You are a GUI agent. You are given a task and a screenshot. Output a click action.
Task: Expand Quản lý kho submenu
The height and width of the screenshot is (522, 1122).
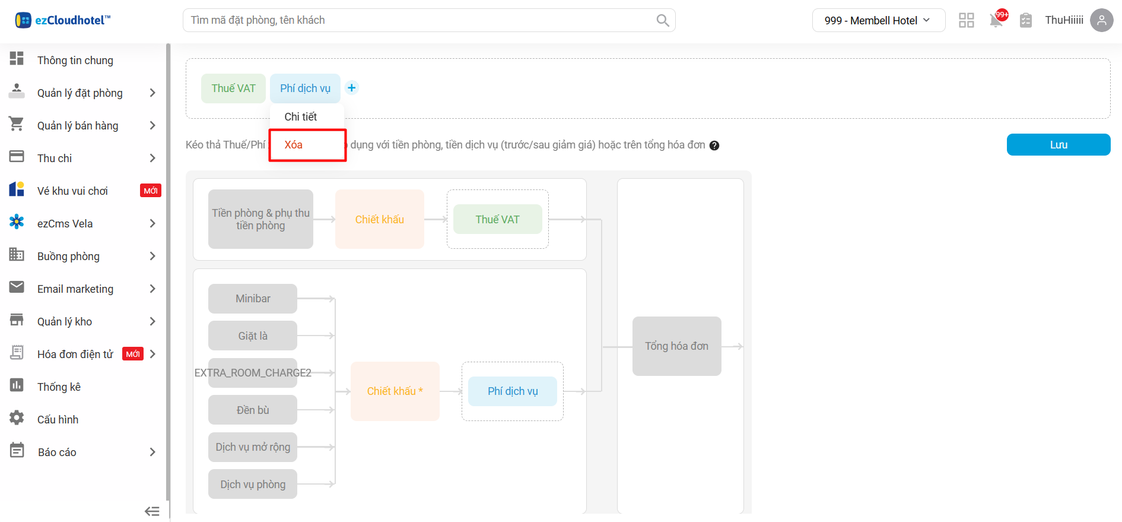pos(152,321)
